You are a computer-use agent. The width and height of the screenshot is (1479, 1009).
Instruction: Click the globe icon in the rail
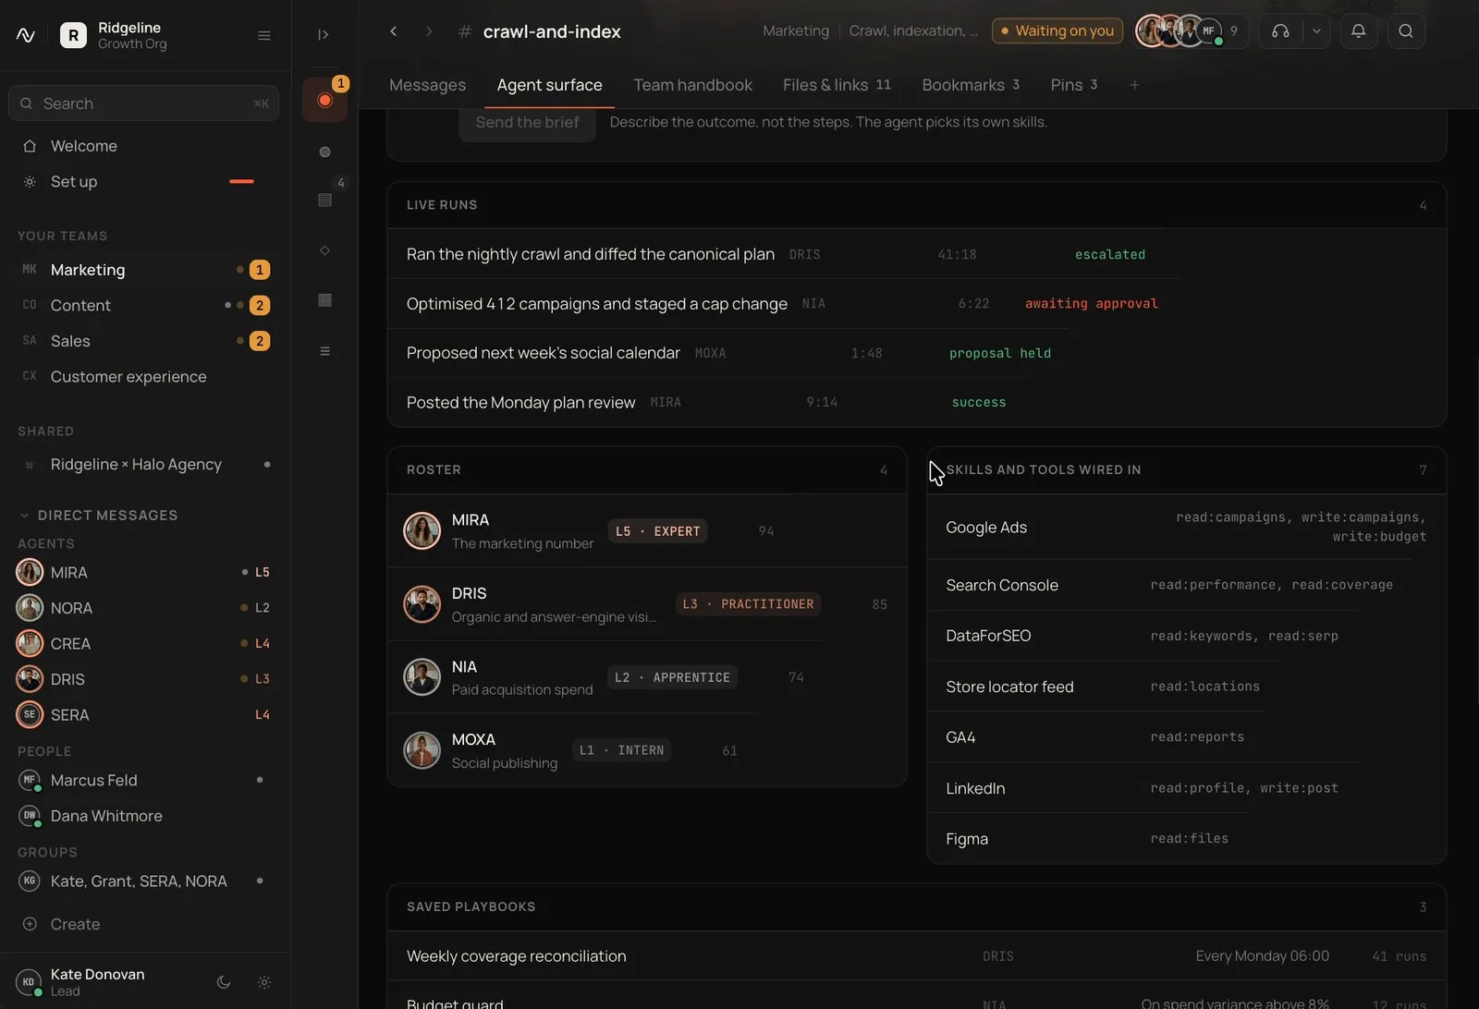(324, 152)
